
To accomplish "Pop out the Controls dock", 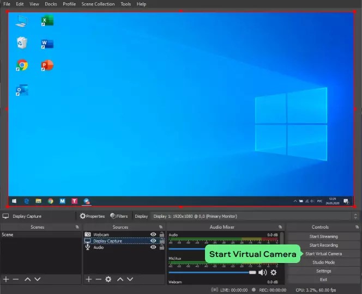I will point(357,227).
